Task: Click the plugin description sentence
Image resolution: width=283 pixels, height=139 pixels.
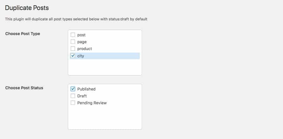Action: (76, 19)
